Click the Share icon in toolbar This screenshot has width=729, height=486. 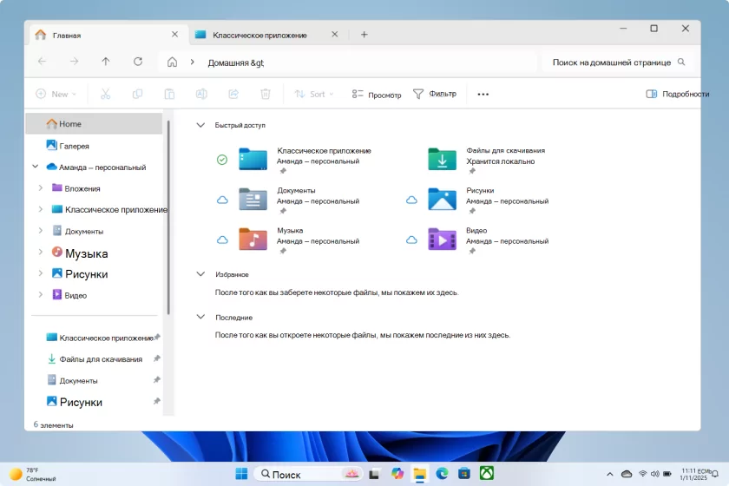click(233, 94)
